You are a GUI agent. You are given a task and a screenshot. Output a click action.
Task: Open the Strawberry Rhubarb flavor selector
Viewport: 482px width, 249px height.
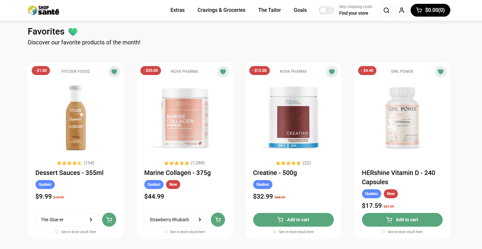pyautogui.click(x=176, y=220)
